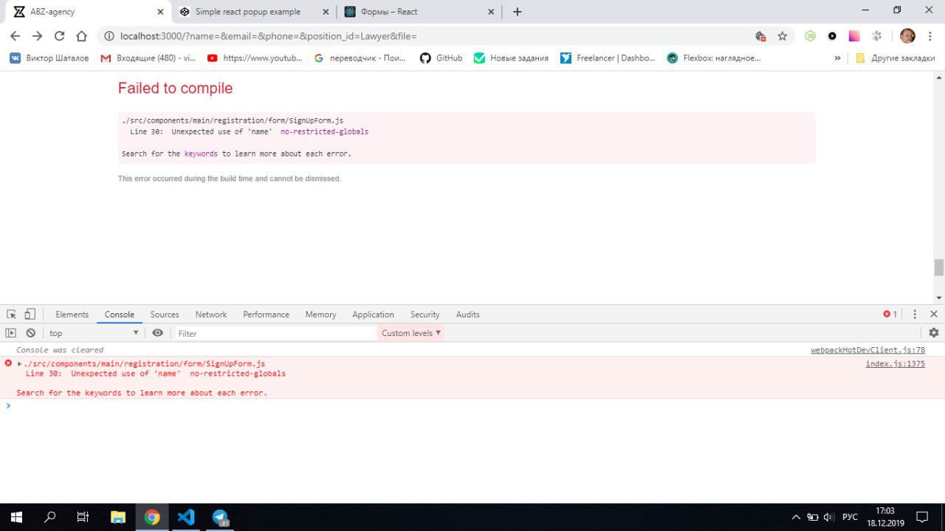Image resolution: width=945 pixels, height=531 pixels.
Task: Clear the console with the ban icon
Action: tap(30, 333)
